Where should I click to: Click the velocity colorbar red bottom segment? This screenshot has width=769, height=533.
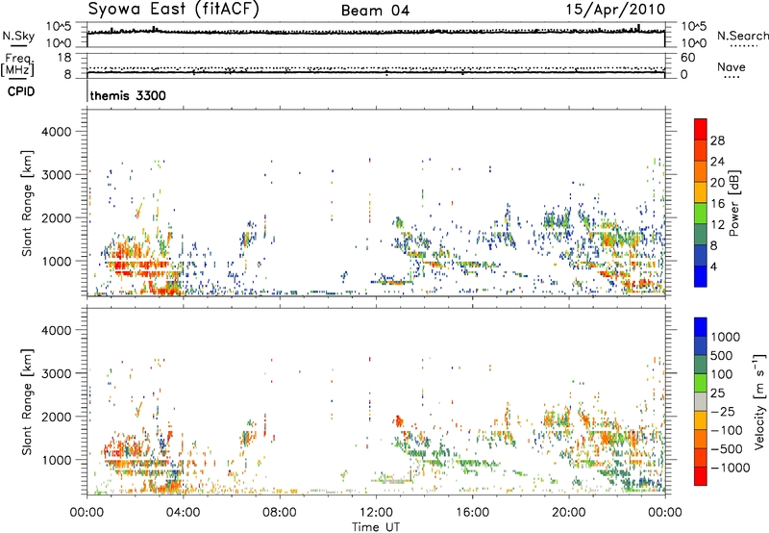pyautogui.click(x=701, y=476)
